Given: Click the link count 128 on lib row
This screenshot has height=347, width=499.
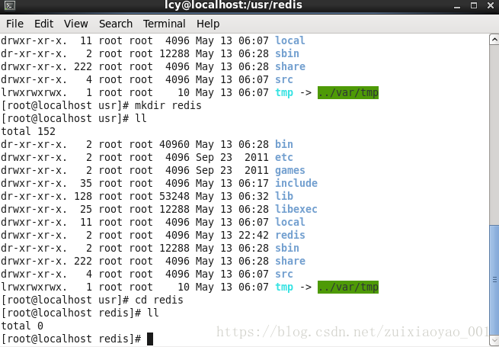Looking at the screenshot, I should click(x=83, y=196).
